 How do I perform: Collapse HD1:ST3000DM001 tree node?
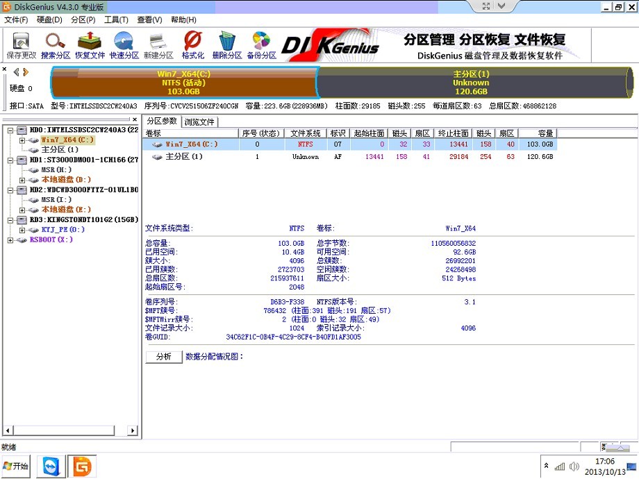click(10, 160)
